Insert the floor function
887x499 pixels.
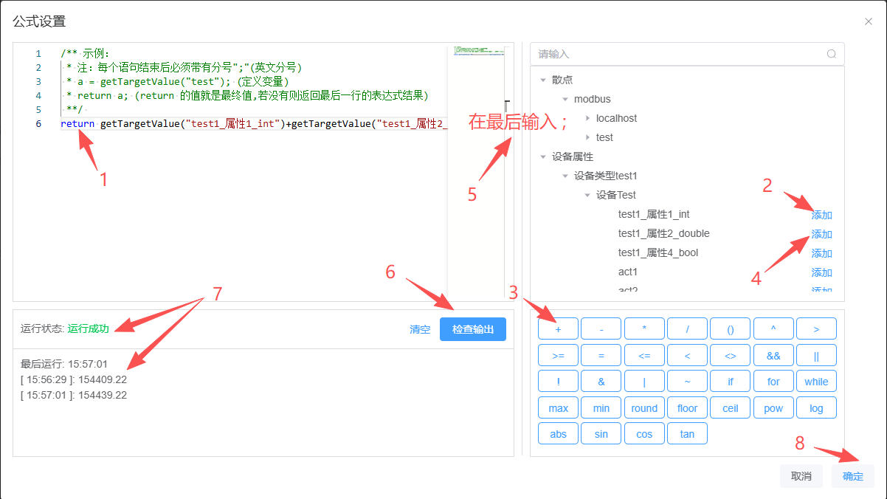click(687, 408)
